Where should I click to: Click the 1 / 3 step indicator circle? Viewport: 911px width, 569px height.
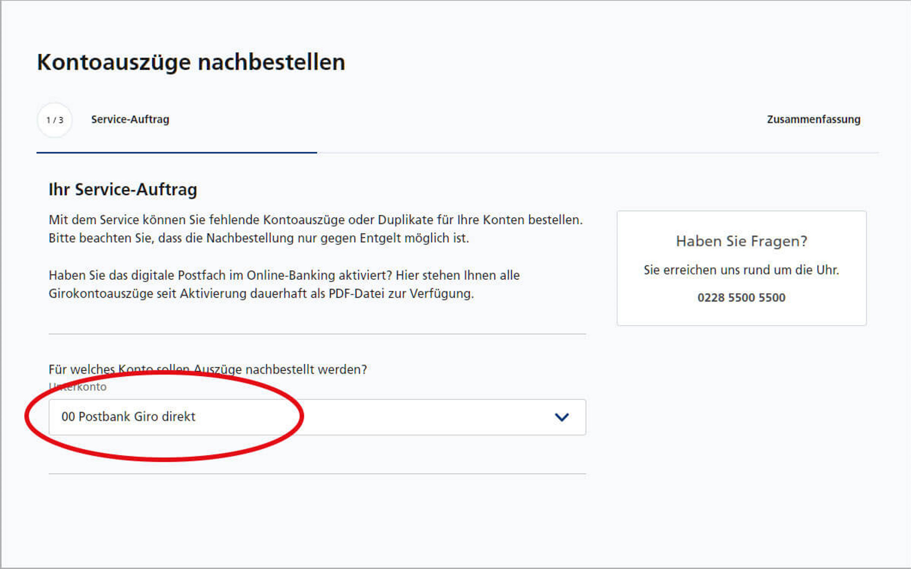(x=55, y=120)
